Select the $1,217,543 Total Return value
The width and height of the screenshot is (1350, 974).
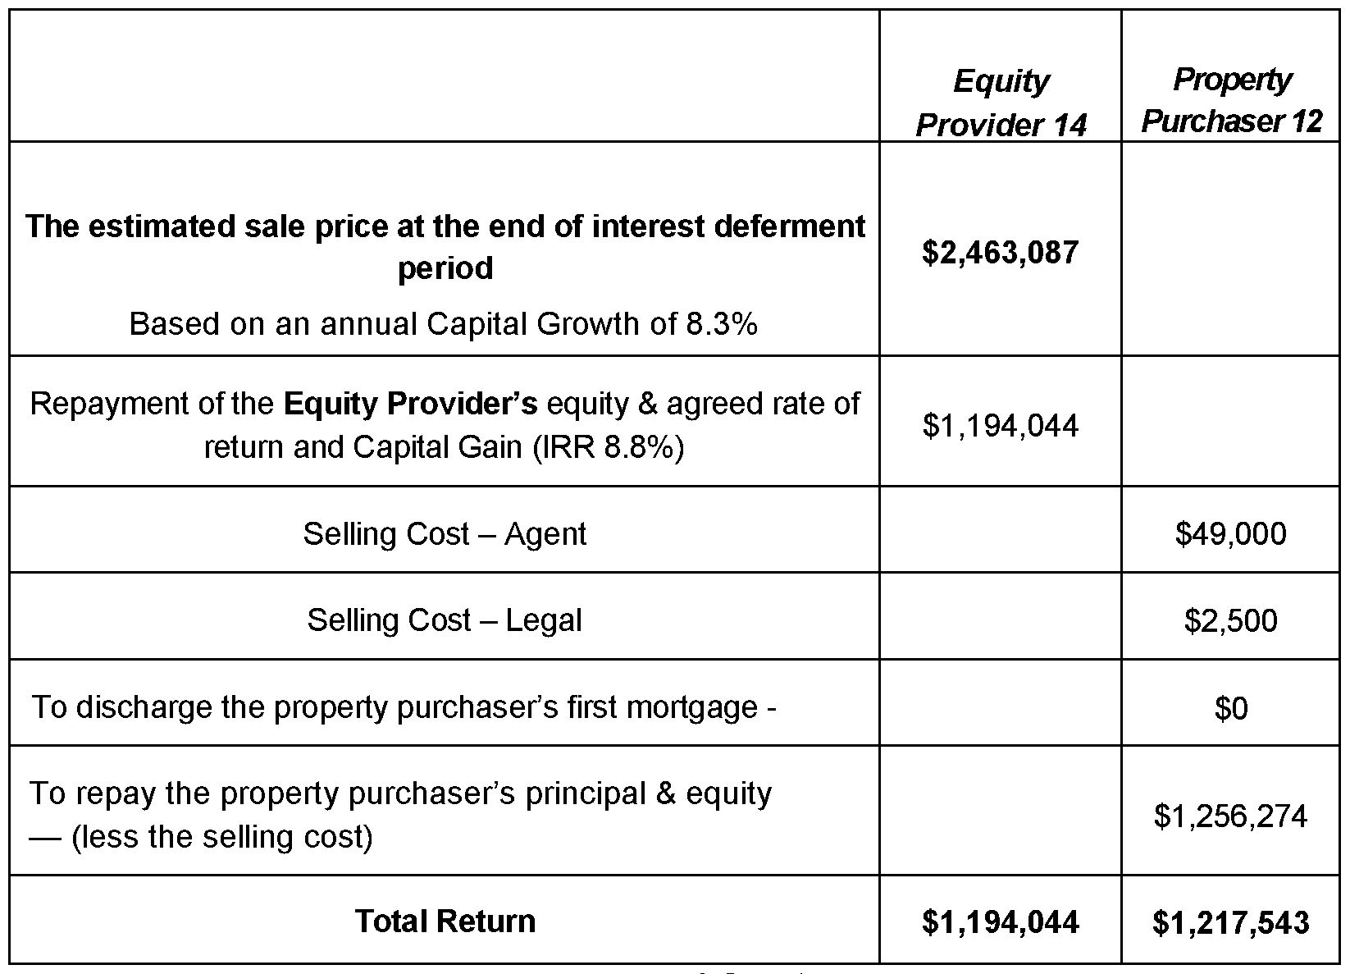click(x=1230, y=922)
